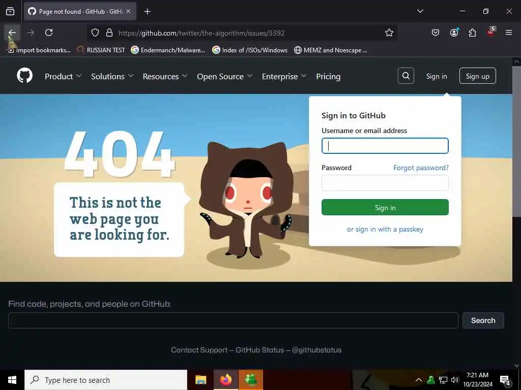Image resolution: width=521 pixels, height=390 pixels.
Task: Expand the Solutions menu
Action: pyautogui.click(x=112, y=76)
